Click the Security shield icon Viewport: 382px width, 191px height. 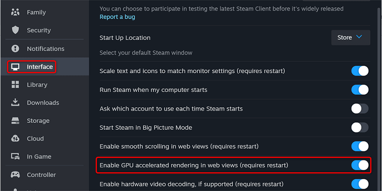tap(15, 30)
